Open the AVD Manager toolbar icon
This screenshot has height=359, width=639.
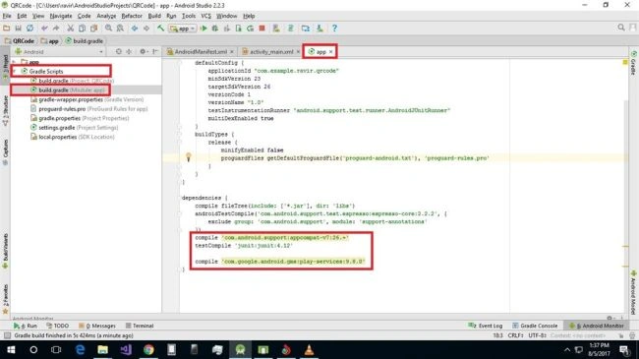(x=276, y=29)
